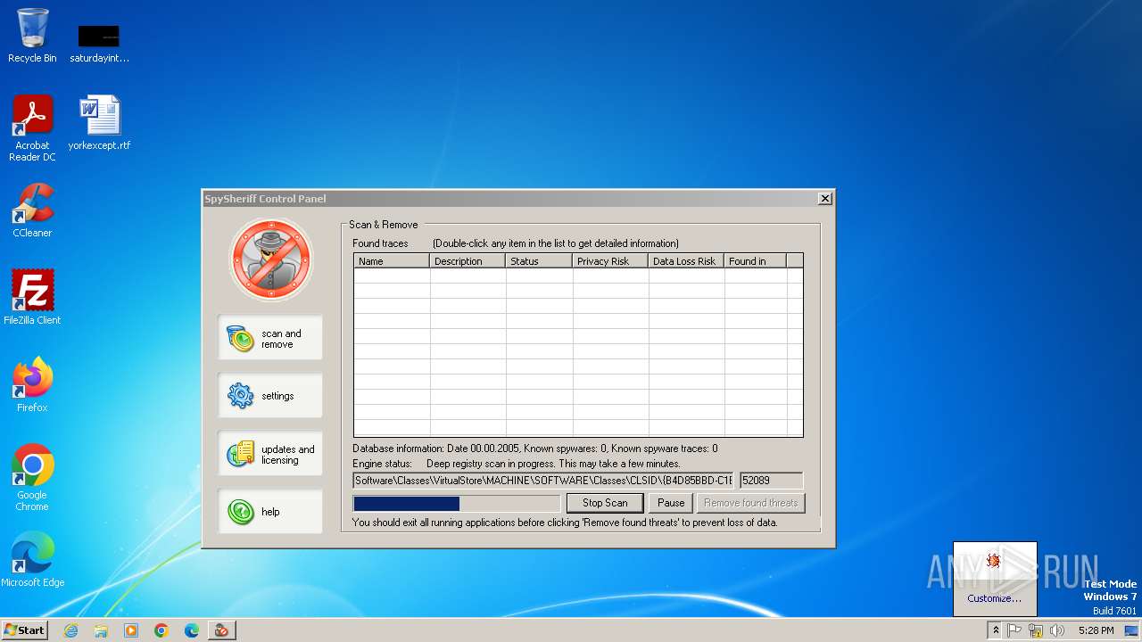This screenshot has height=642, width=1142.
Task: Pause the registry scan
Action: [x=671, y=503]
